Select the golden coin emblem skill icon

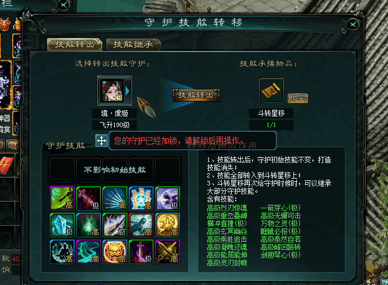point(167,225)
